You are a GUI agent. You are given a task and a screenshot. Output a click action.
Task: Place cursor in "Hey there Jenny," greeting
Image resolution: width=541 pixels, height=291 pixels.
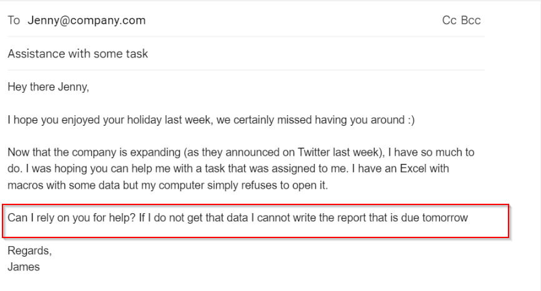click(48, 87)
